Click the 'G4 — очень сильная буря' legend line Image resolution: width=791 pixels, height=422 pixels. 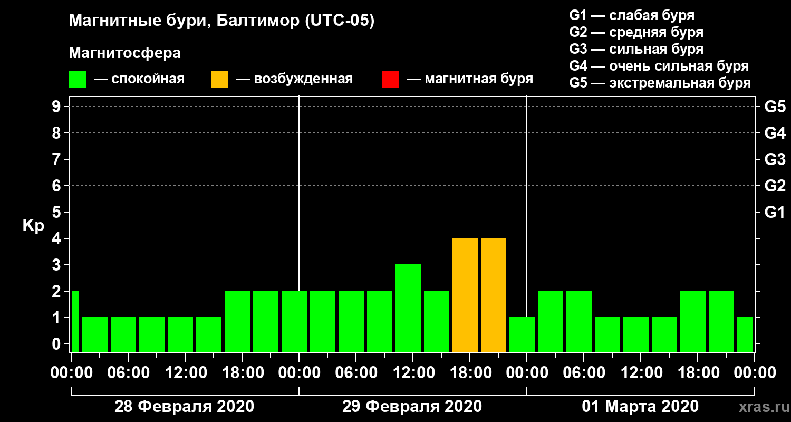[x=659, y=66]
